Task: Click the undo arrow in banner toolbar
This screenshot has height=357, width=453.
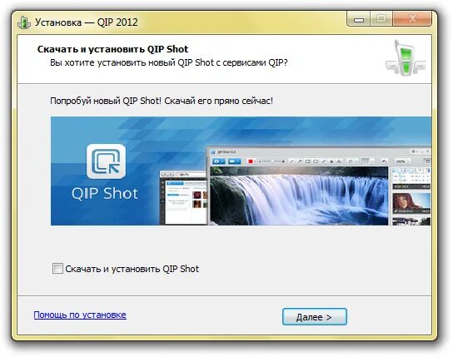Action: pyautogui.click(x=384, y=161)
